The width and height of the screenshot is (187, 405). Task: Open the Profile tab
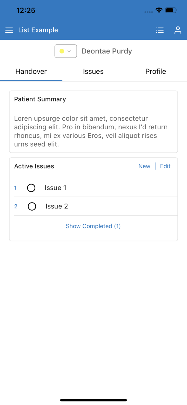[156, 72]
